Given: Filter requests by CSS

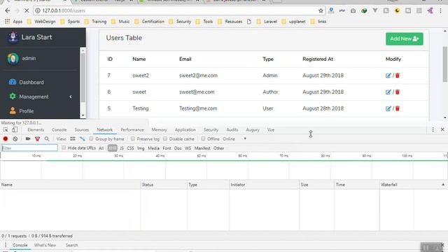Looking at the screenshot, I should [130, 148].
